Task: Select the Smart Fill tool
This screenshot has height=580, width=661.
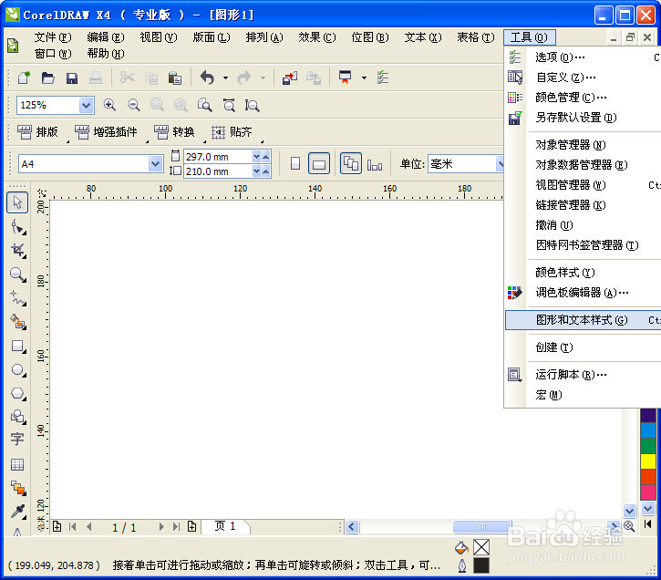Action: [x=17, y=322]
